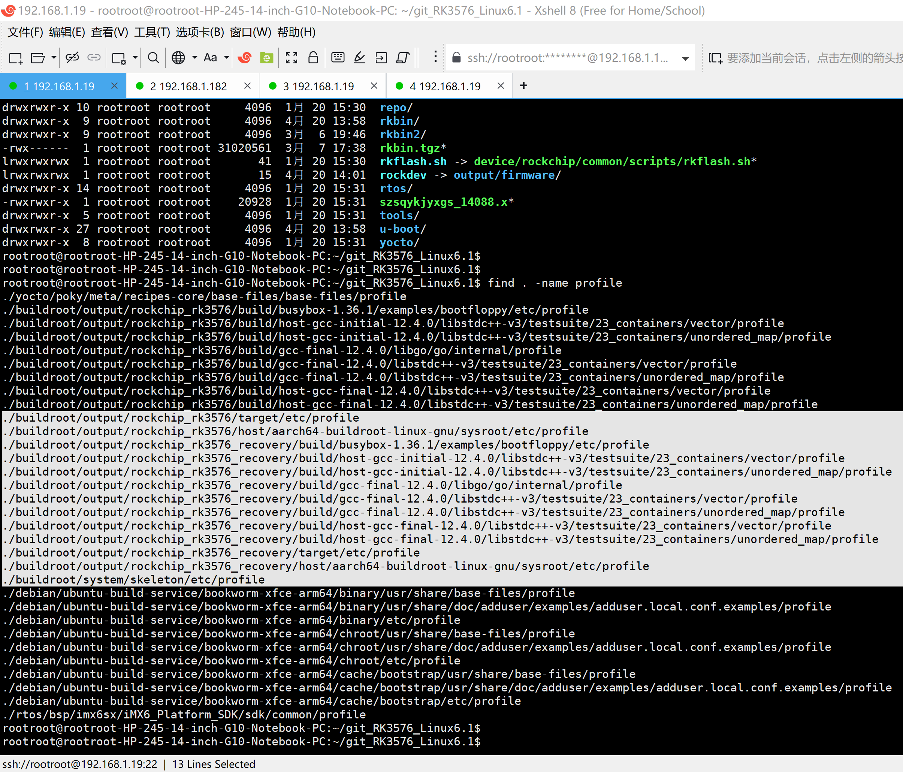
Task: Open the toolbar overflow three-dots menu
Action: [x=435, y=57]
